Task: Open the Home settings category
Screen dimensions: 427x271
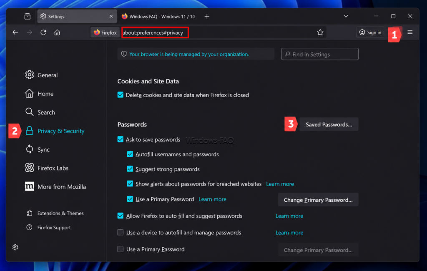Action: point(40,94)
